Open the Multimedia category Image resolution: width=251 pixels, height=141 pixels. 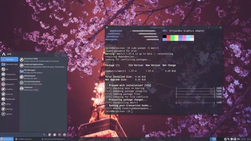coord(9,99)
